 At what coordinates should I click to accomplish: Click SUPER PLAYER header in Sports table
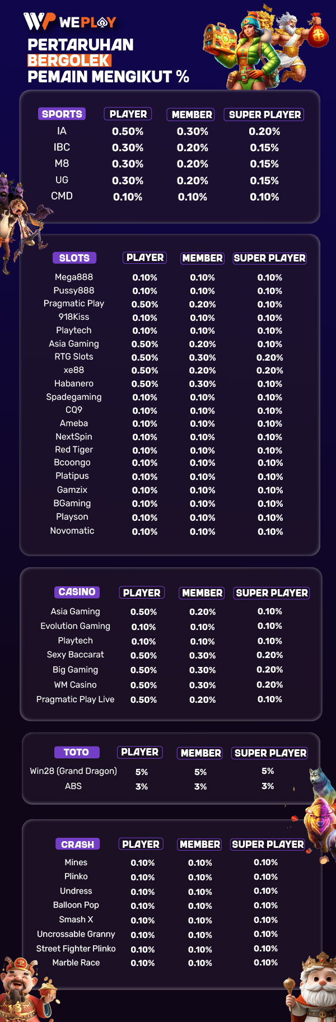click(264, 115)
